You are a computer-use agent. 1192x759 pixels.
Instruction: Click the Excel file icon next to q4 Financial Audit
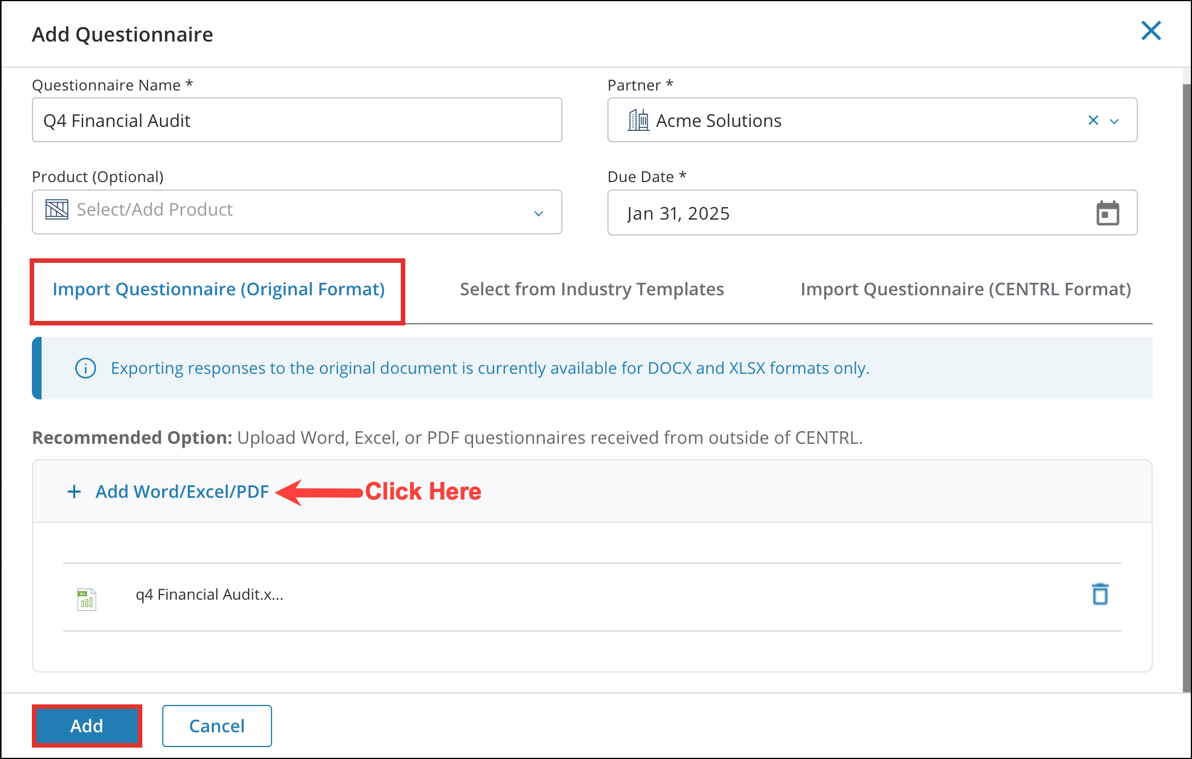(x=86, y=597)
